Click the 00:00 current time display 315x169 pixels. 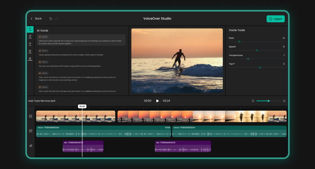(148, 101)
